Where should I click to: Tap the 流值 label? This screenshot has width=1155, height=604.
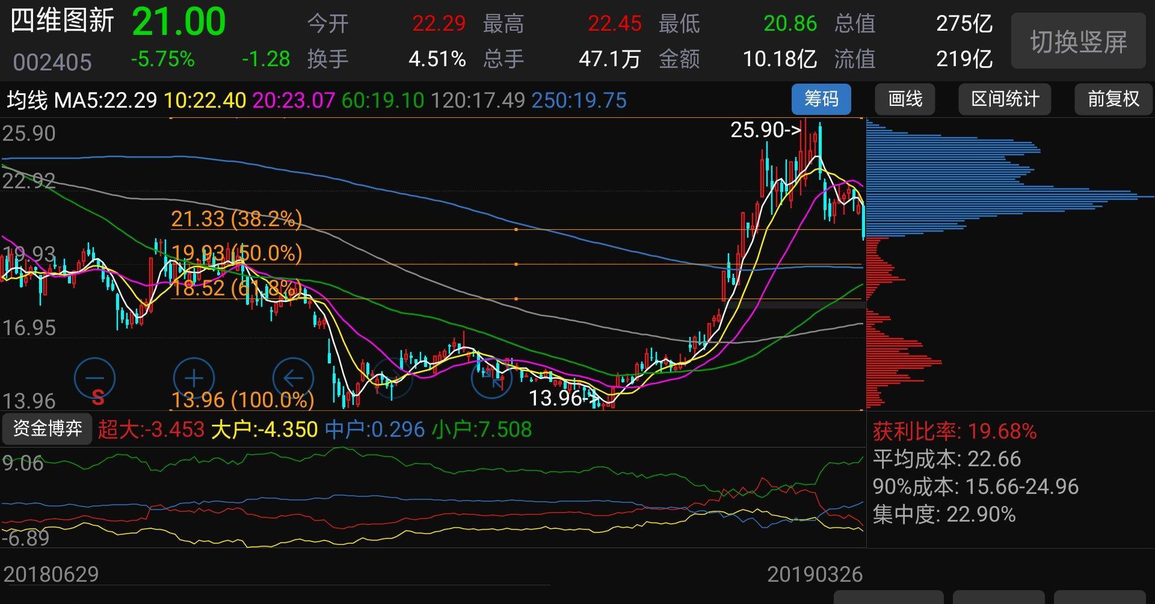pyautogui.click(x=855, y=59)
